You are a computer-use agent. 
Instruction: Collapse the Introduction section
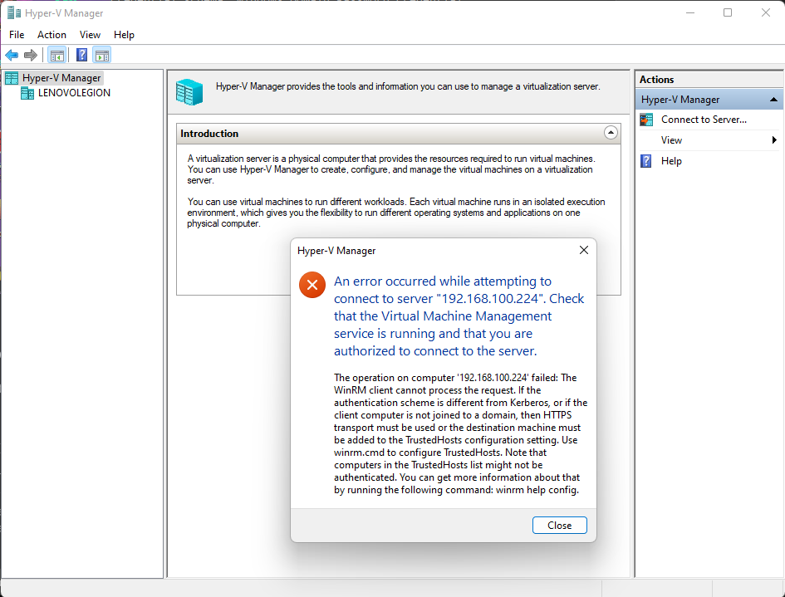pyautogui.click(x=611, y=133)
